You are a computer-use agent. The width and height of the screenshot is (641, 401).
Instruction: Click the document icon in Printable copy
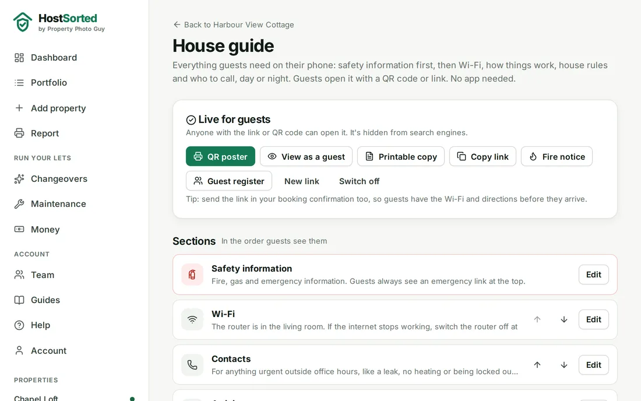(369, 157)
